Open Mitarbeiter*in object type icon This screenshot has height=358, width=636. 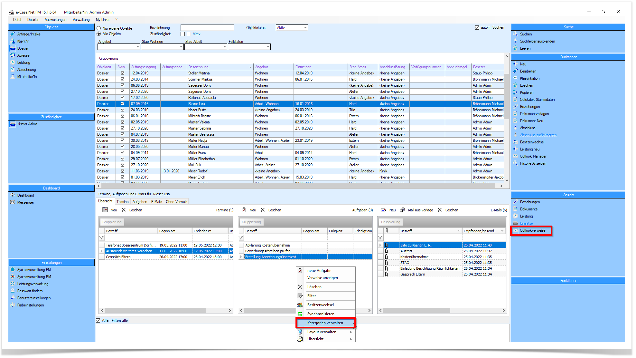13,76
